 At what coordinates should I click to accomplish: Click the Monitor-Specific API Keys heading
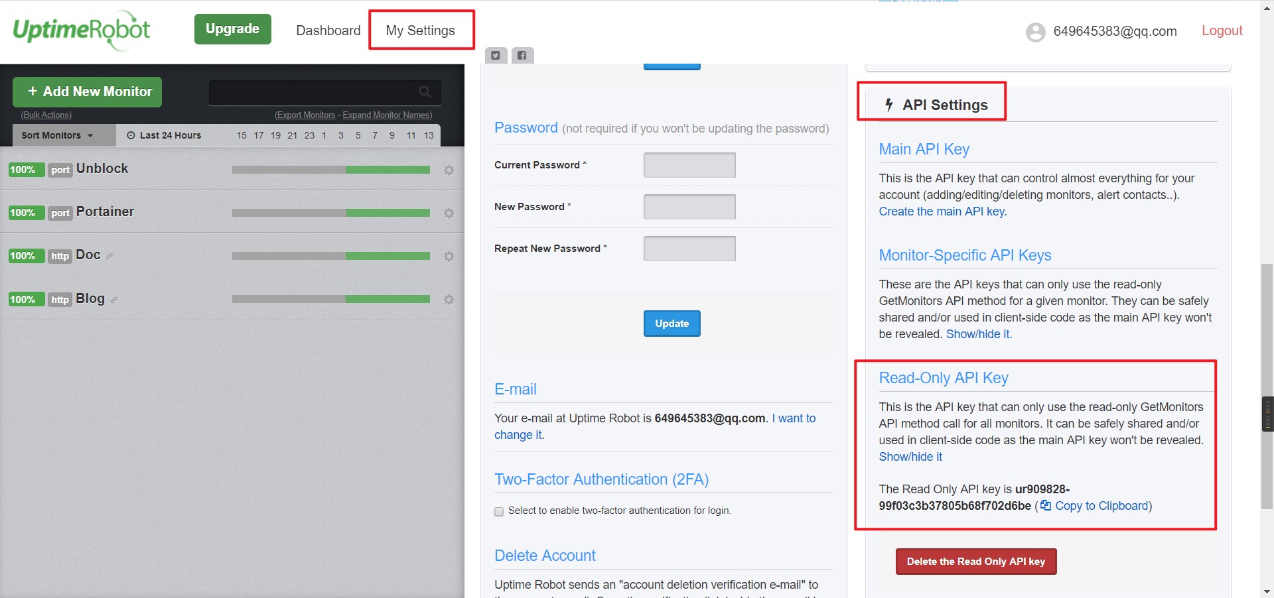point(965,255)
